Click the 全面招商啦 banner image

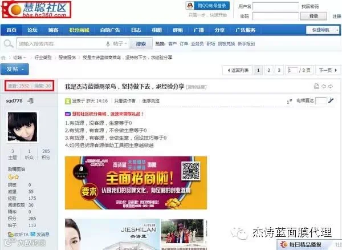136,183
